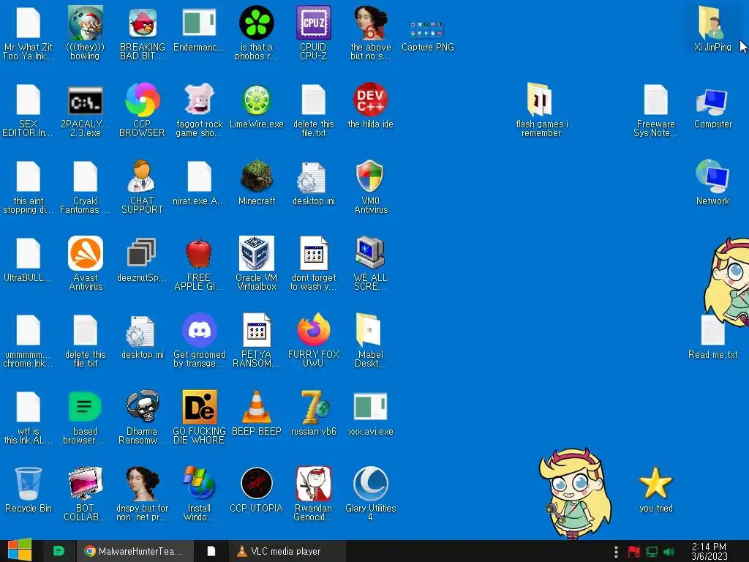Open the taskbar clock showing 2:14 PM
The height and width of the screenshot is (562, 749).
pyautogui.click(x=709, y=551)
